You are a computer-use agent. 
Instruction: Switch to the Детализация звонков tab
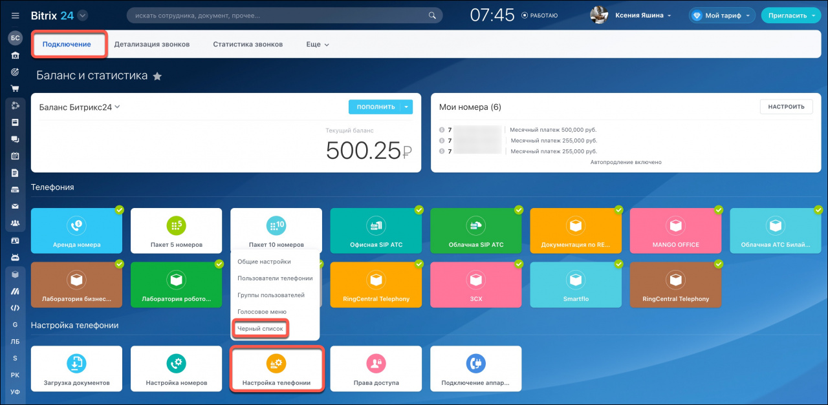coord(152,45)
